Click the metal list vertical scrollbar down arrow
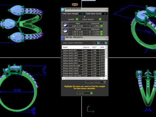 (106, 76)
